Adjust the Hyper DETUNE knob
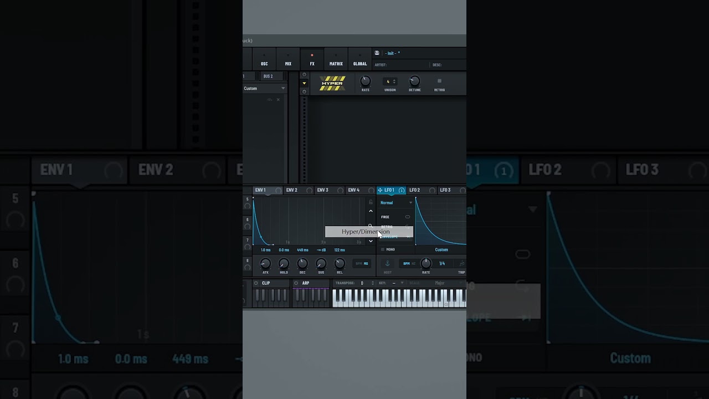709x399 pixels. click(414, 81)
